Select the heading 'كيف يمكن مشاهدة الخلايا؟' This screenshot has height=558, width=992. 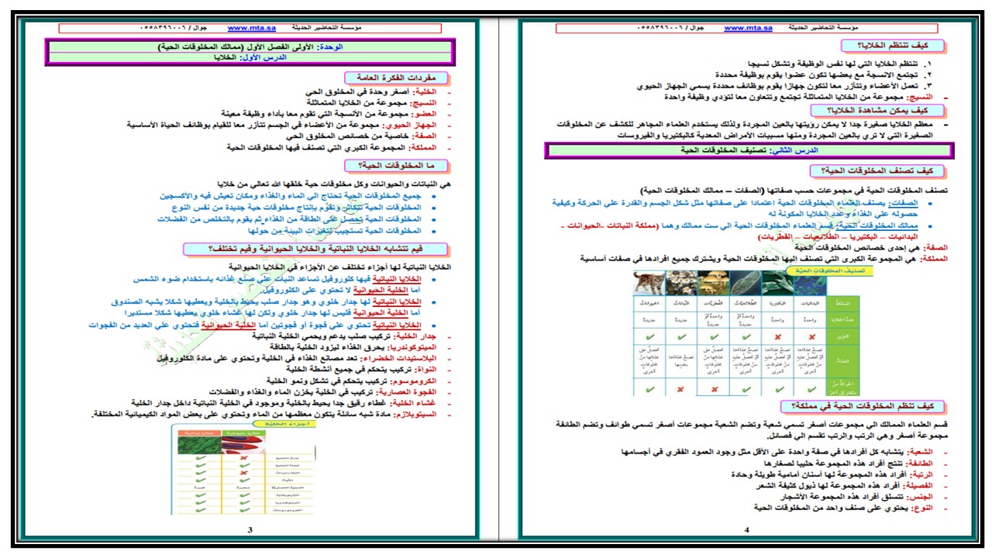pos(878,111)
